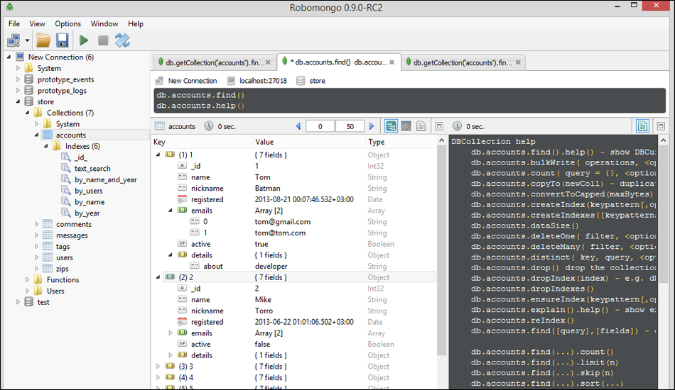Collapse the New Connection (6) tree node
The width and height of the screenshot is (675, 390).
coord(9,57)
